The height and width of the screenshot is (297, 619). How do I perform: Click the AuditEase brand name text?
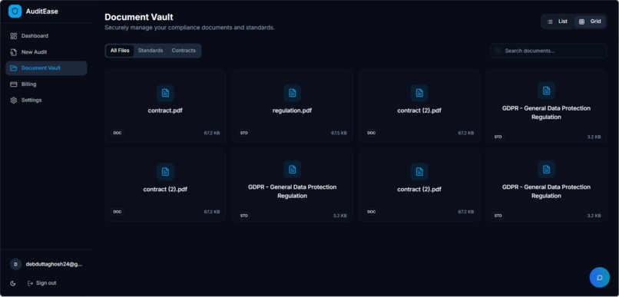point(41,12)
